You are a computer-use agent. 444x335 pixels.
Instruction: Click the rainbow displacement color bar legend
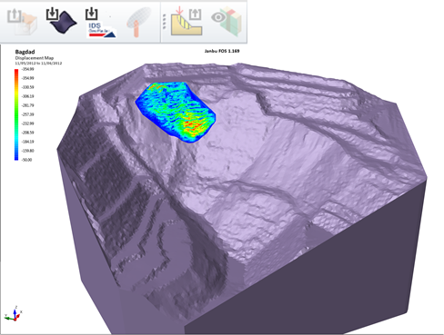click(x=16, y=114)
